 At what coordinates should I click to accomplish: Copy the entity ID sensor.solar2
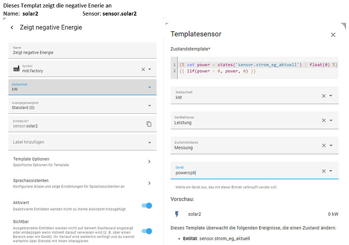tap(149, 124)
